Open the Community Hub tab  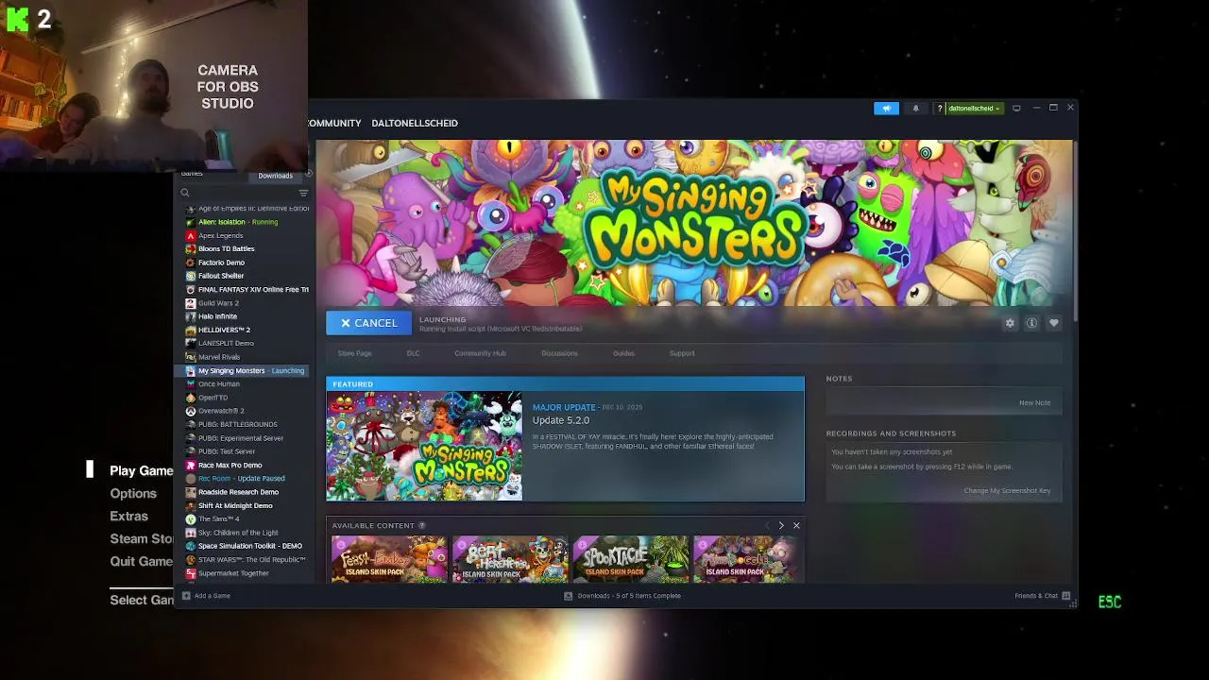tap(480, 353)
